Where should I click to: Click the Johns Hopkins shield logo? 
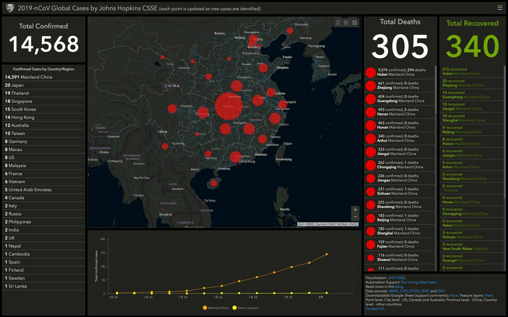tap(10, 8)
